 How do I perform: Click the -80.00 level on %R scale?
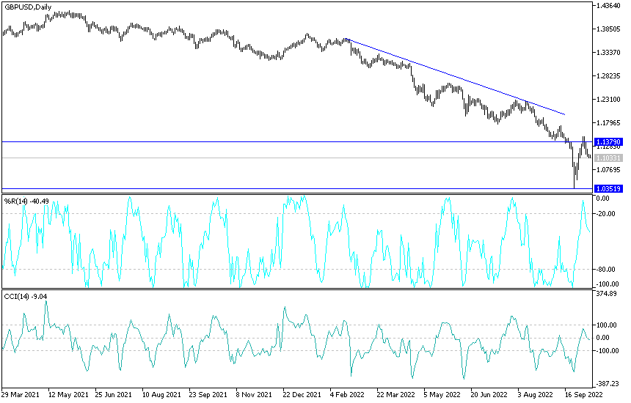click(x=606, y=269)
